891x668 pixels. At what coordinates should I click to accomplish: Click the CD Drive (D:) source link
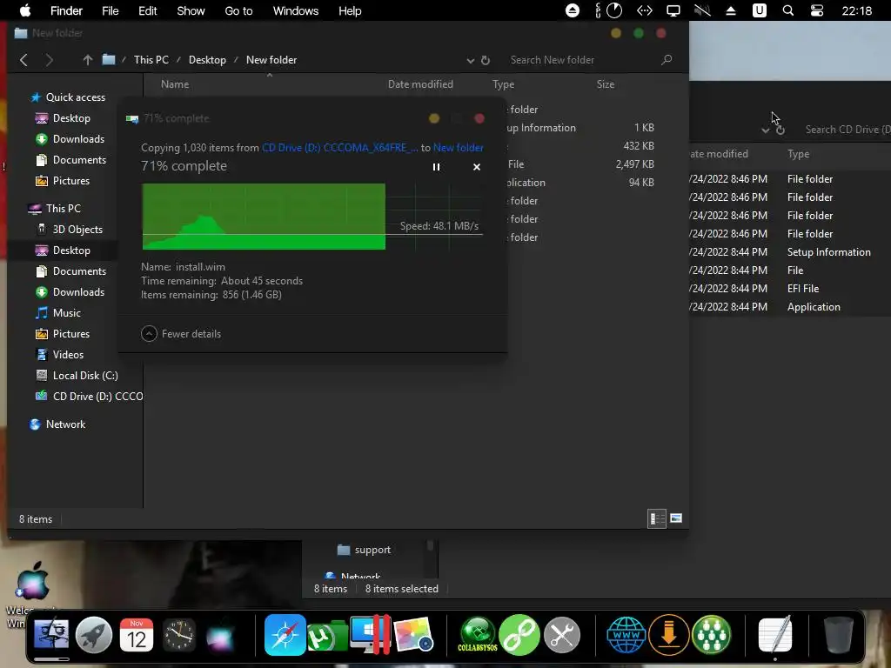[340, 148]
